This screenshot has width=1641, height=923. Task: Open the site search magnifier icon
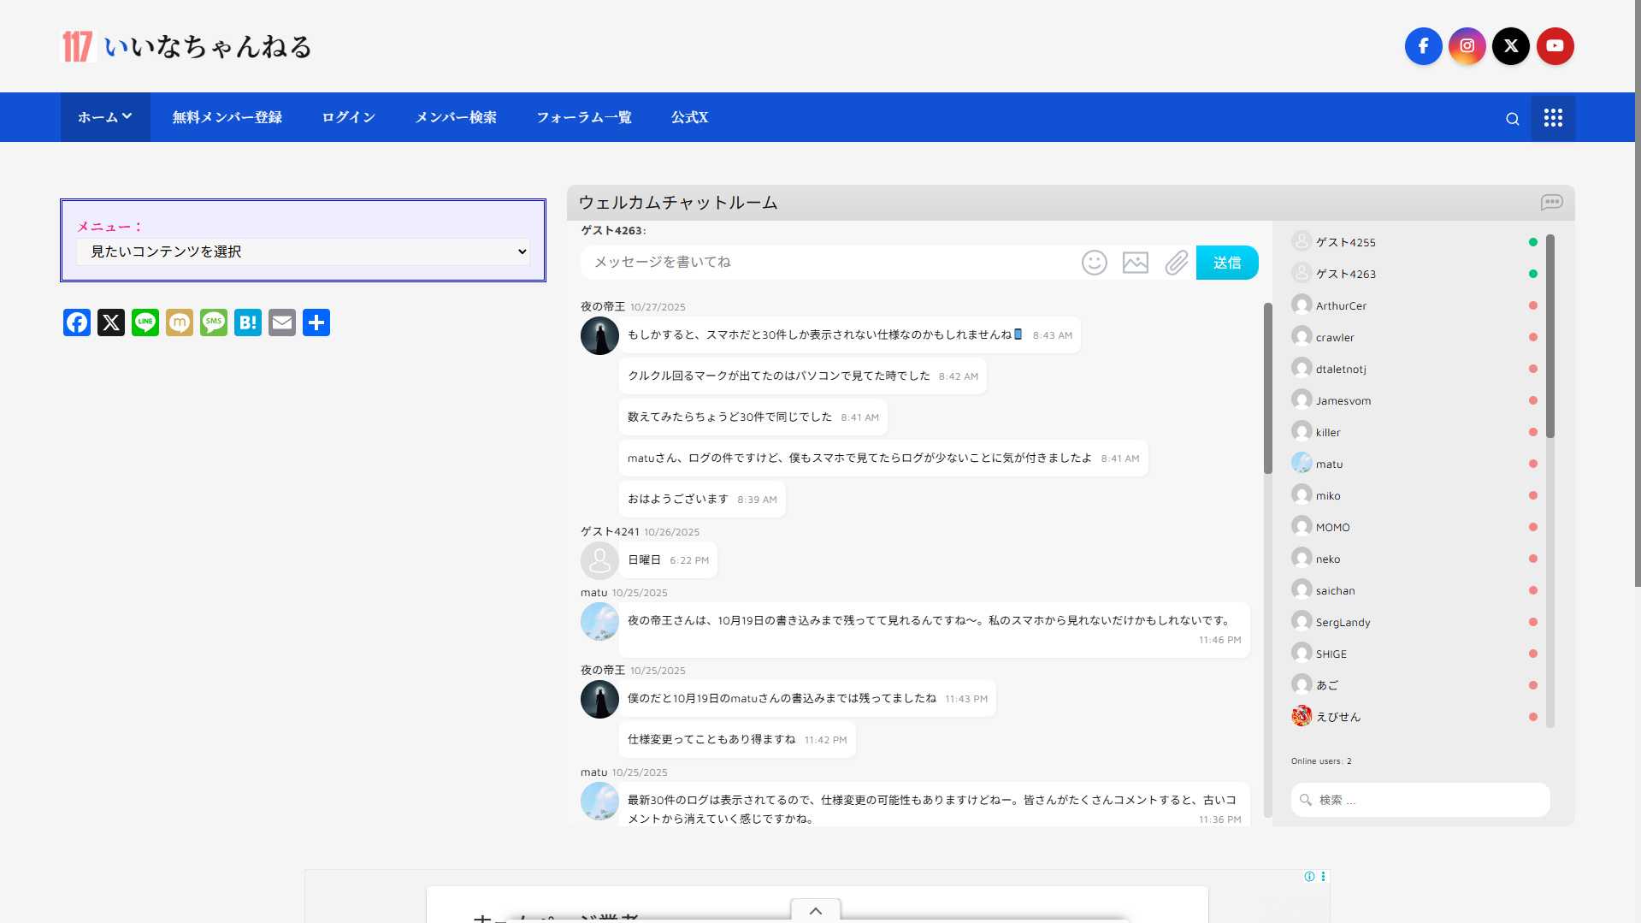[x=1512, y=119]
